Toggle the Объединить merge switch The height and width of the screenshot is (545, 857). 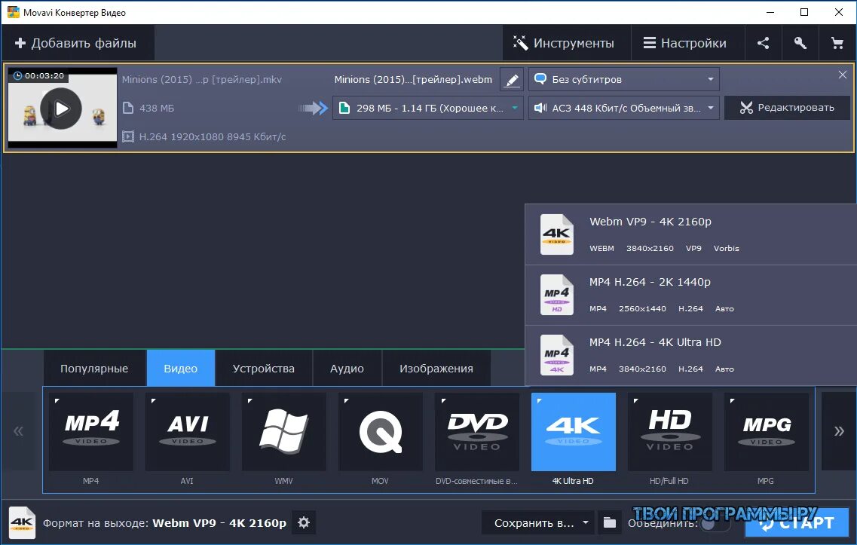click(x=715, y=524)
